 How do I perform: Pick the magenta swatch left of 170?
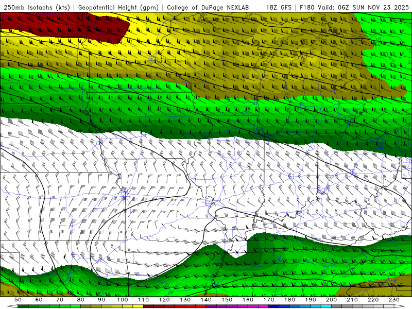(x=264, y=306)
